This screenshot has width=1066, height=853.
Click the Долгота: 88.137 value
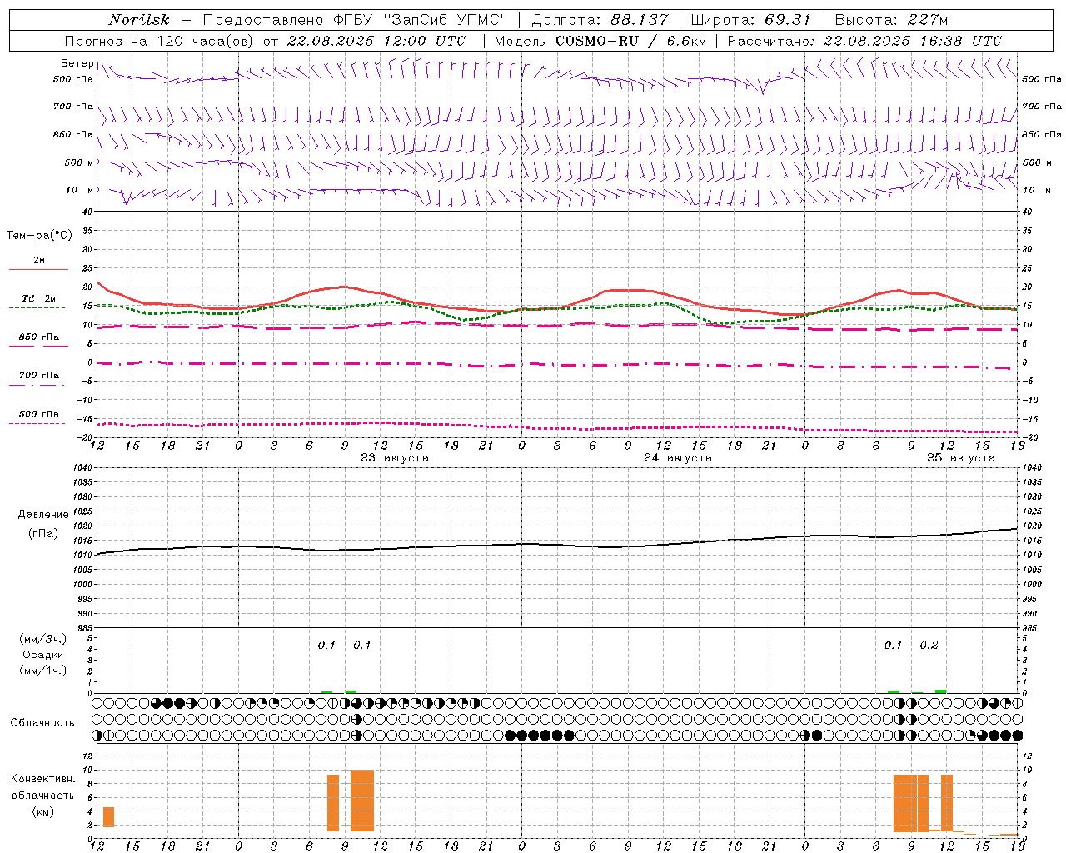600,20
